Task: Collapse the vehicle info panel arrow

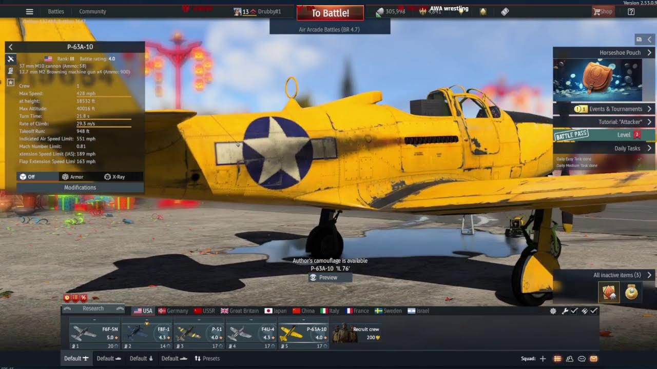Action: coord(10,47)
